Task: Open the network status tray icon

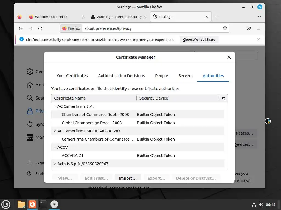Action: pyautogui.click(x=254, y=205)
